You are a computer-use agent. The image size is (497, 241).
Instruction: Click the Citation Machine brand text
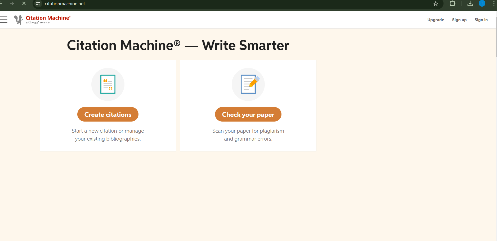click(x=48, y=18)
